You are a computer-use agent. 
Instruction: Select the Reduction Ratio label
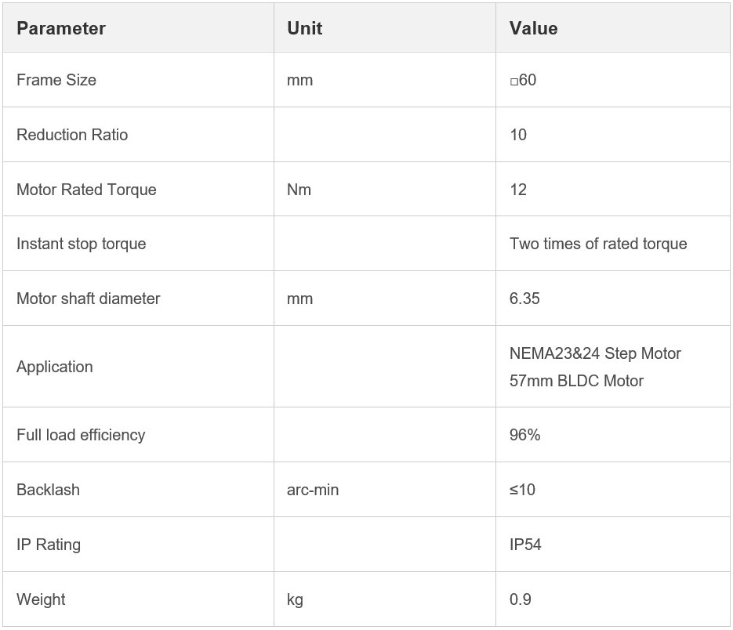point(72,135)
